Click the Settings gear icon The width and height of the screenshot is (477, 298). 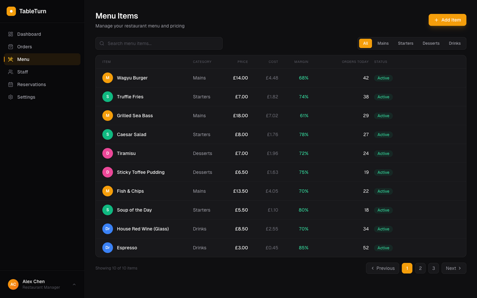click(10, 97)
